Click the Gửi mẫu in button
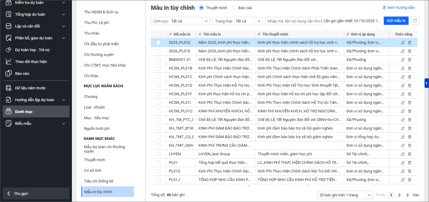Viewport: 429px width, 202px height. (x=396, y=21)
